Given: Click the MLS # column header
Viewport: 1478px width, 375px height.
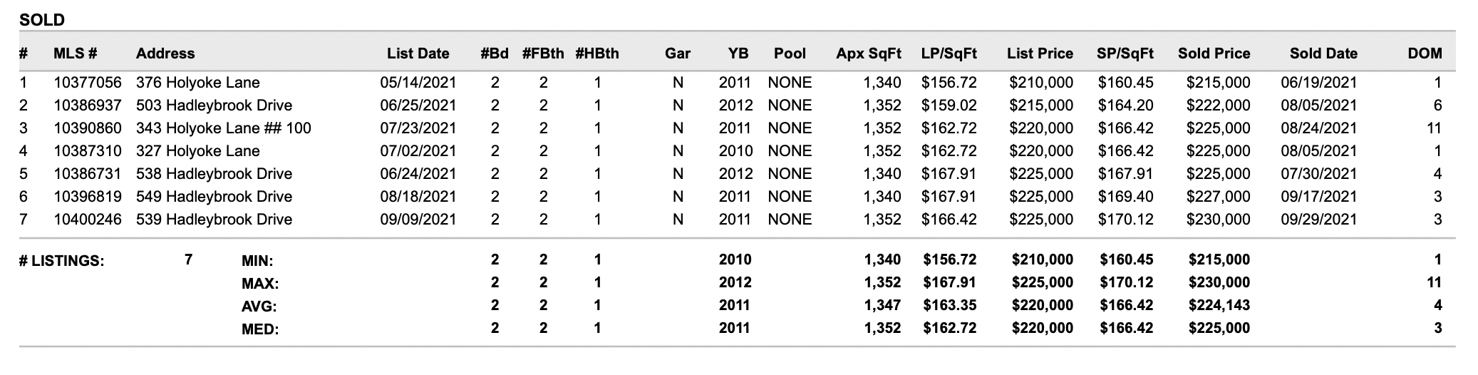Looking at the screenshot, I should click(75, 53).
